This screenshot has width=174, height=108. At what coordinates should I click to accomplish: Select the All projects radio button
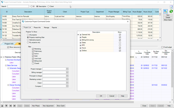click(x=28, y=35)
